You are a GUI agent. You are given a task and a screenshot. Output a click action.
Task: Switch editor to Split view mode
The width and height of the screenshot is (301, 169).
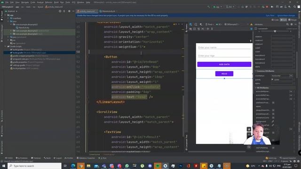coord(283,20)
